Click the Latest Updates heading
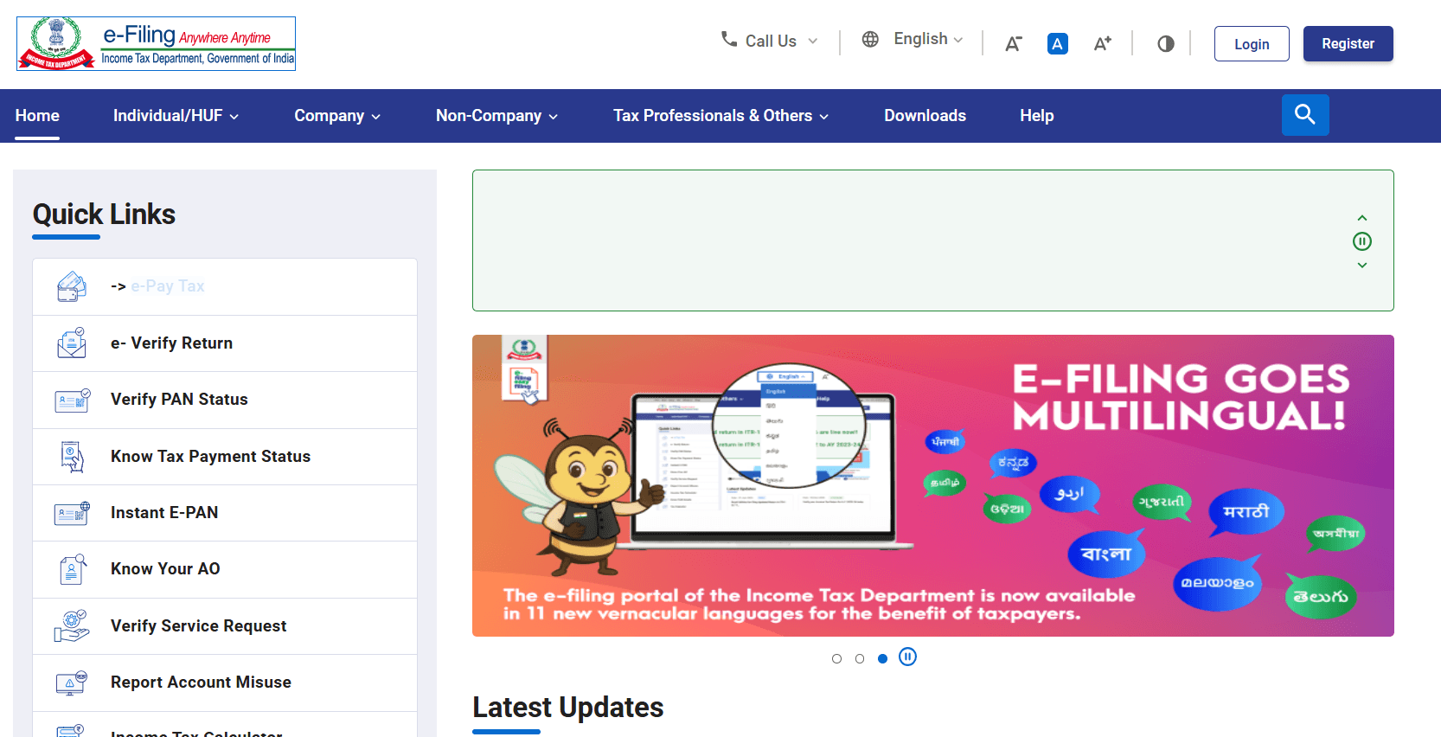Image resolution: width=1441 pixels, height=737 pixels. (x=568, y=708)
